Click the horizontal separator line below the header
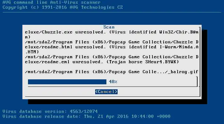The image size is (224, 124). (112, 12)
